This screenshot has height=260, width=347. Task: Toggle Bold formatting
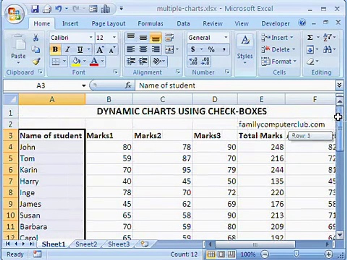pyautogui.click(x=55, y=49)
